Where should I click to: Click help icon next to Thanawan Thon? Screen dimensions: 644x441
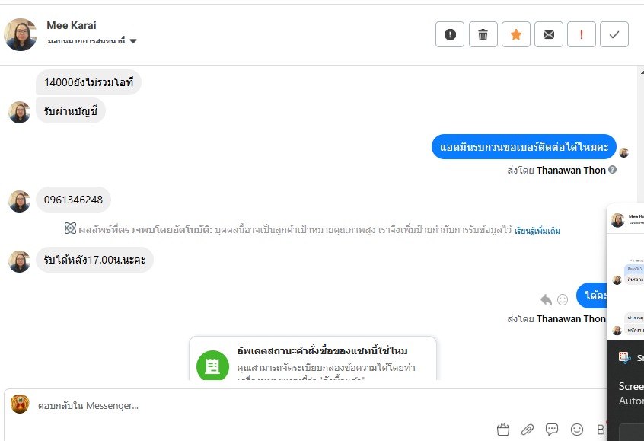[x=612, y=170]
